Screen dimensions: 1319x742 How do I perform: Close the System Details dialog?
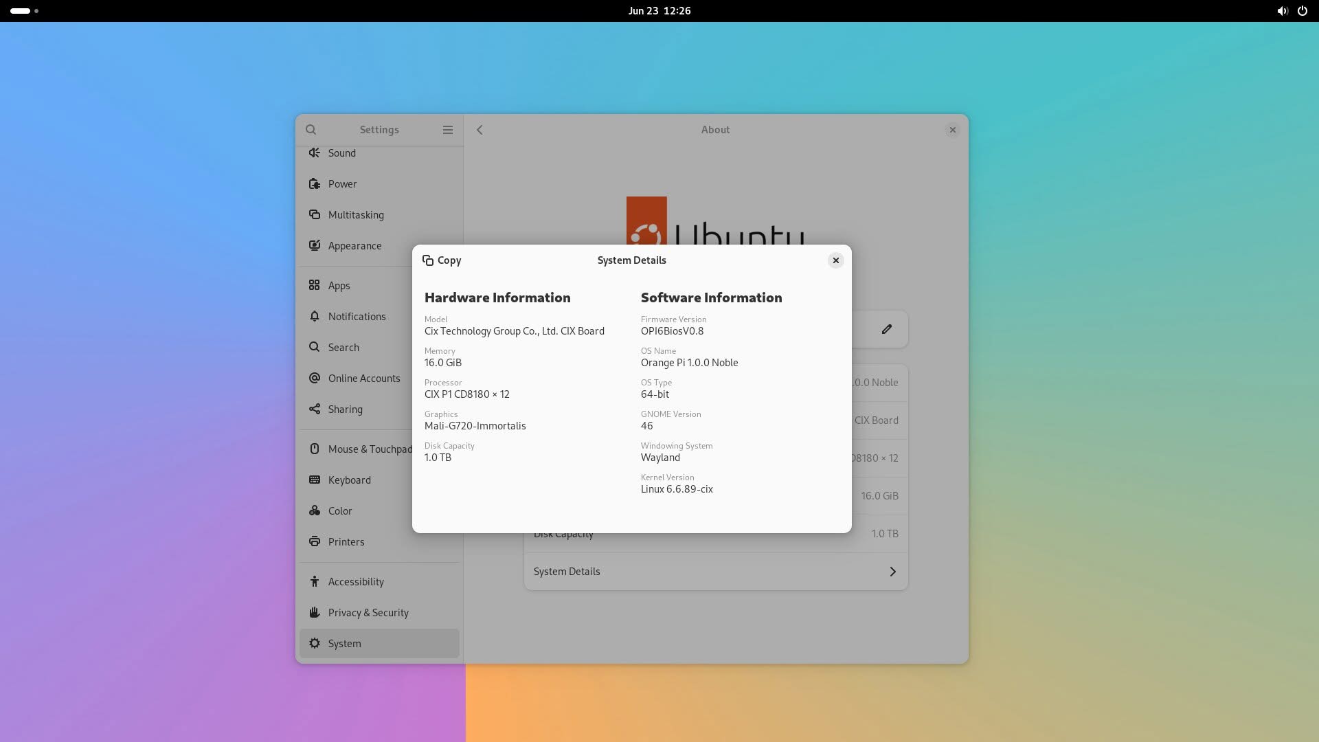[835, 260]
